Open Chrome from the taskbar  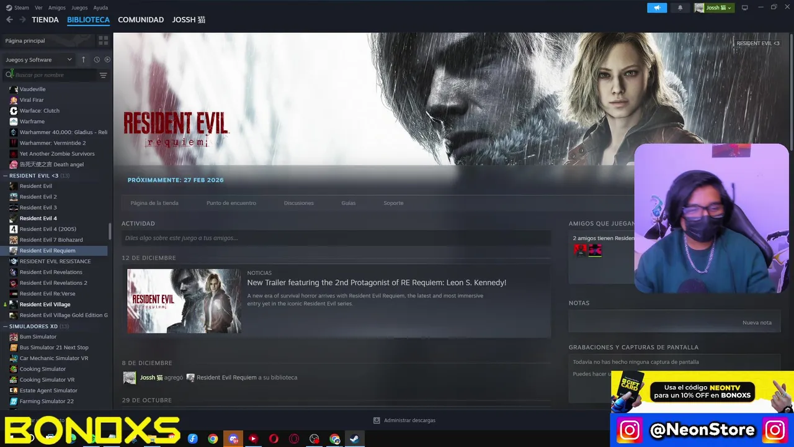click(x=213, y=439)
